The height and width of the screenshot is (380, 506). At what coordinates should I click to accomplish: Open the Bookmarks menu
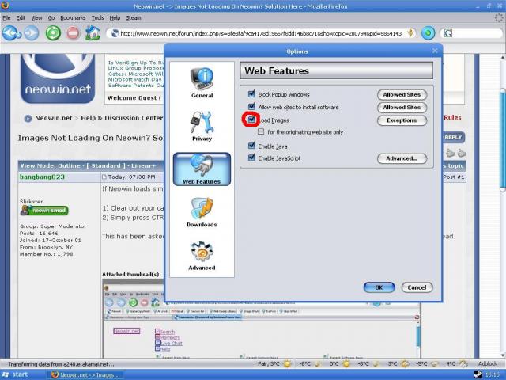point(73,17)
